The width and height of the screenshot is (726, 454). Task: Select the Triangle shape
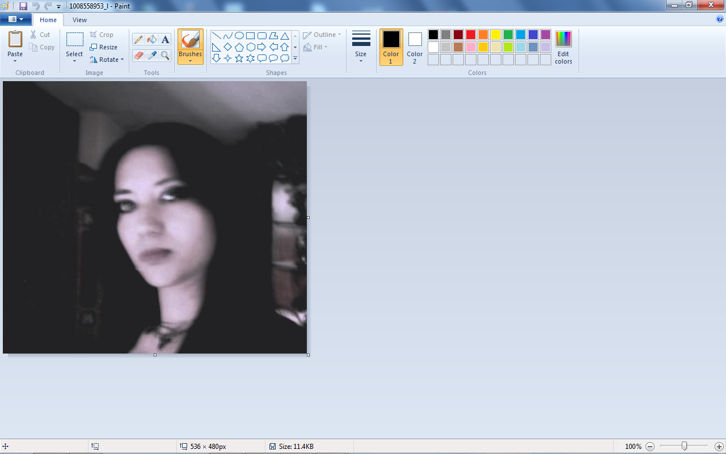point(285,36)
